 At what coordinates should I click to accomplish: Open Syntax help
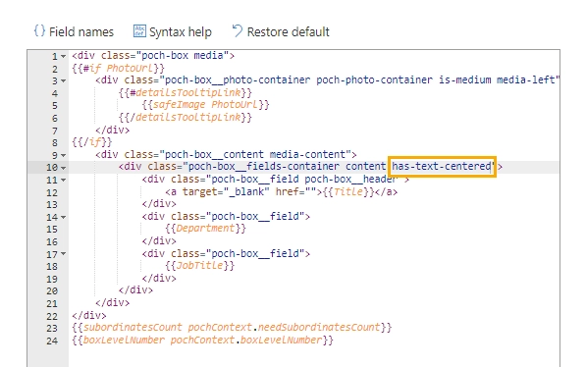pos(173,31)
